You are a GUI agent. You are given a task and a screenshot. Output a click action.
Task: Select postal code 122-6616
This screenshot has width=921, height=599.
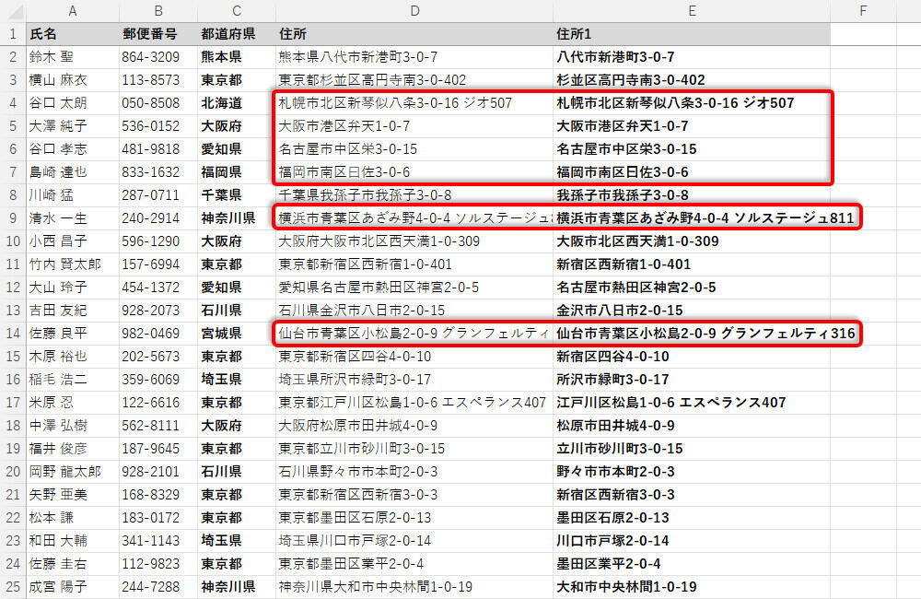click(158, 403)
